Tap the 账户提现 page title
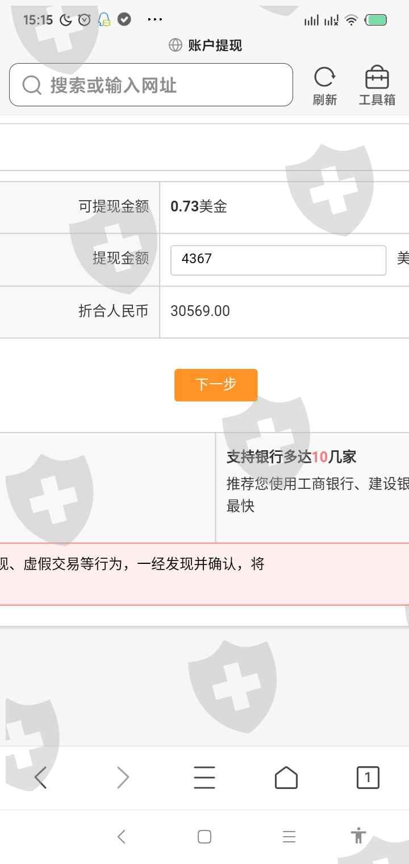The image size is (409, 864). [215, 45]
